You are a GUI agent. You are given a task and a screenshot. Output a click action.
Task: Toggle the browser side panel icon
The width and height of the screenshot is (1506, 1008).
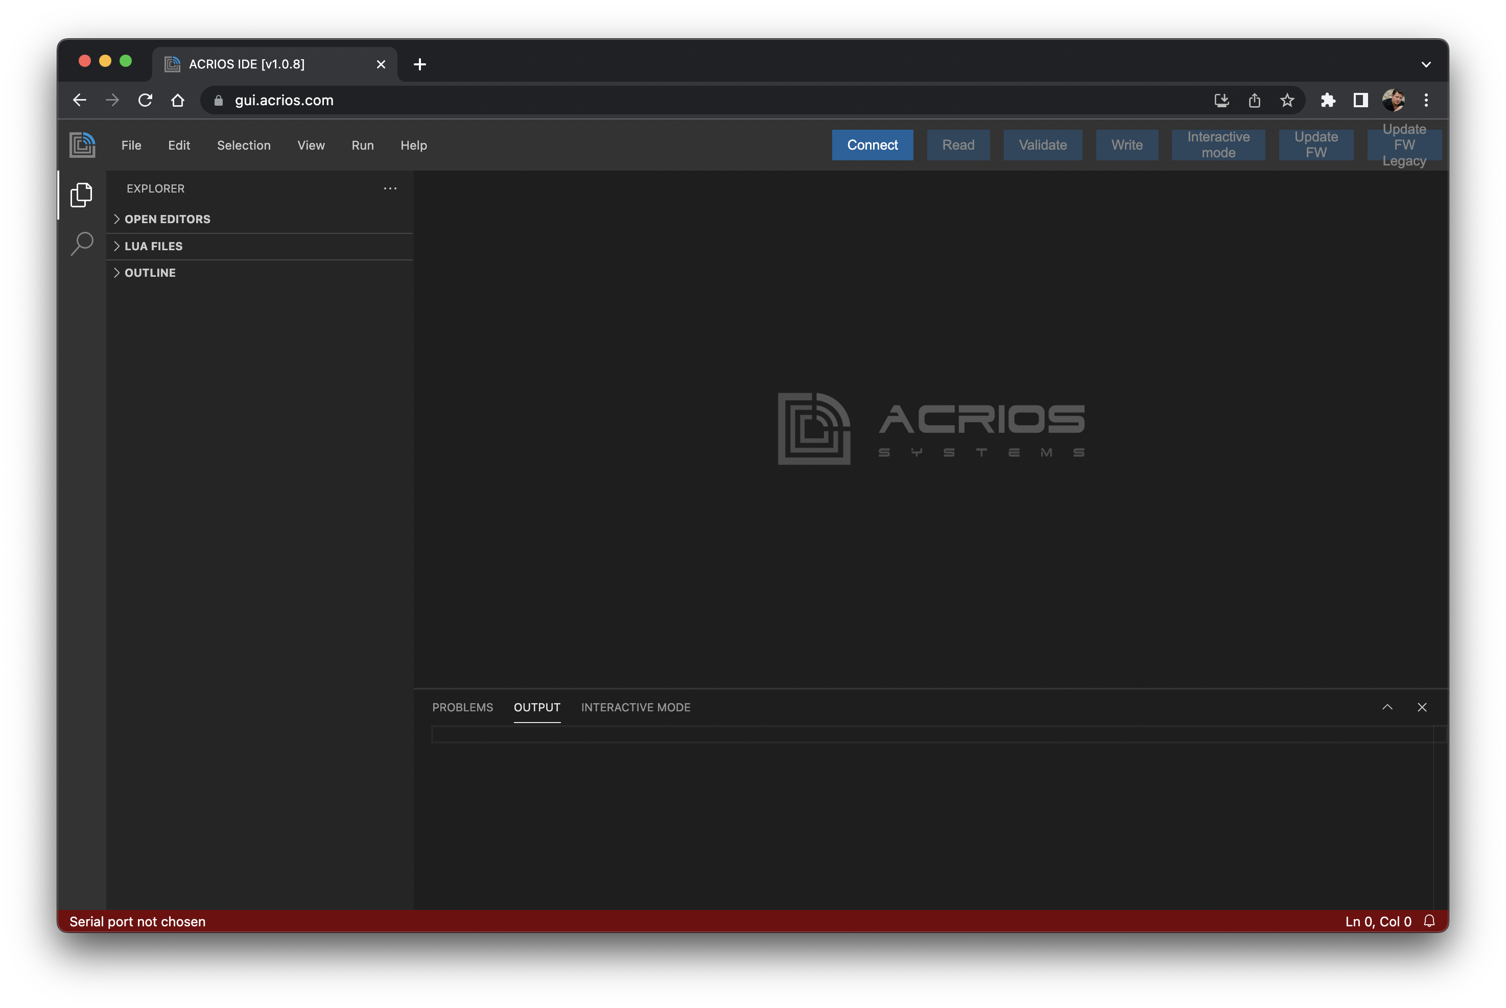[1361, 100]
